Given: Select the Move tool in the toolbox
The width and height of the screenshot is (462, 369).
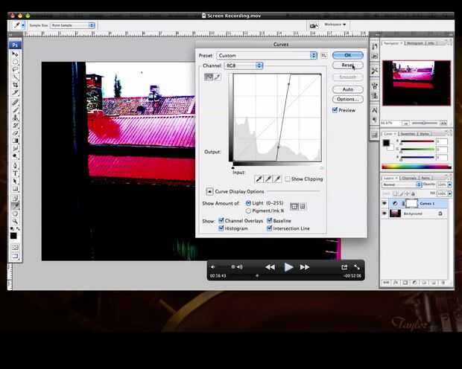Looking at the screenshot, I should (x=15, y=54).
